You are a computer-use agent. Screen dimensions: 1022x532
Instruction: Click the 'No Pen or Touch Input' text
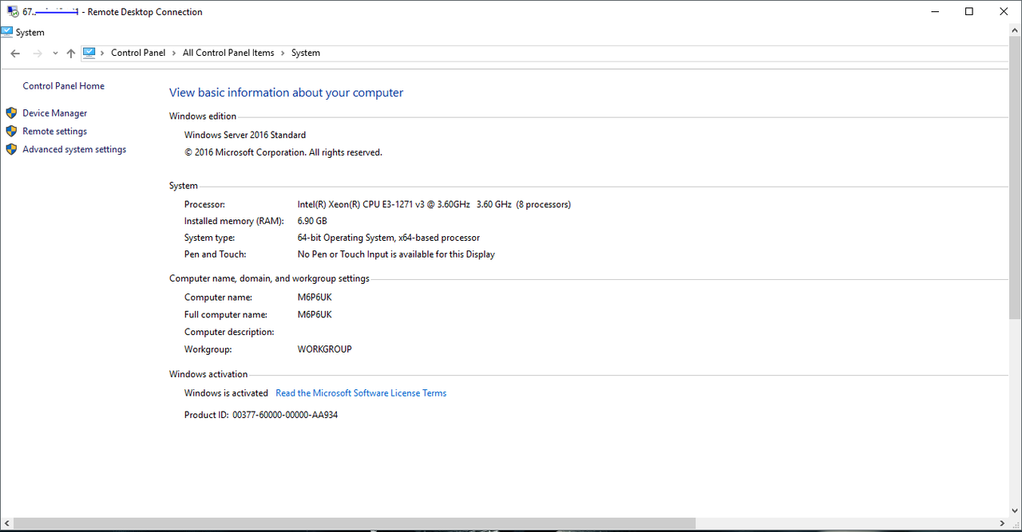pyautogui.click(x=396, y=254)
